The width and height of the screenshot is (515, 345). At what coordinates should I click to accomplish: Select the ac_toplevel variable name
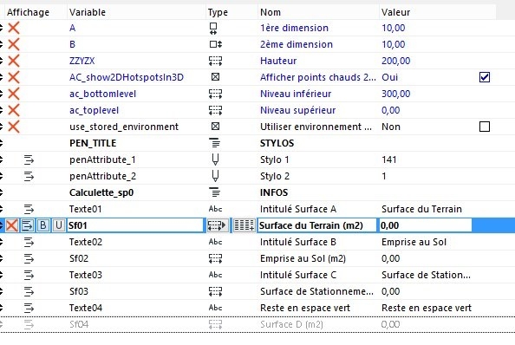tap(94, 110)
